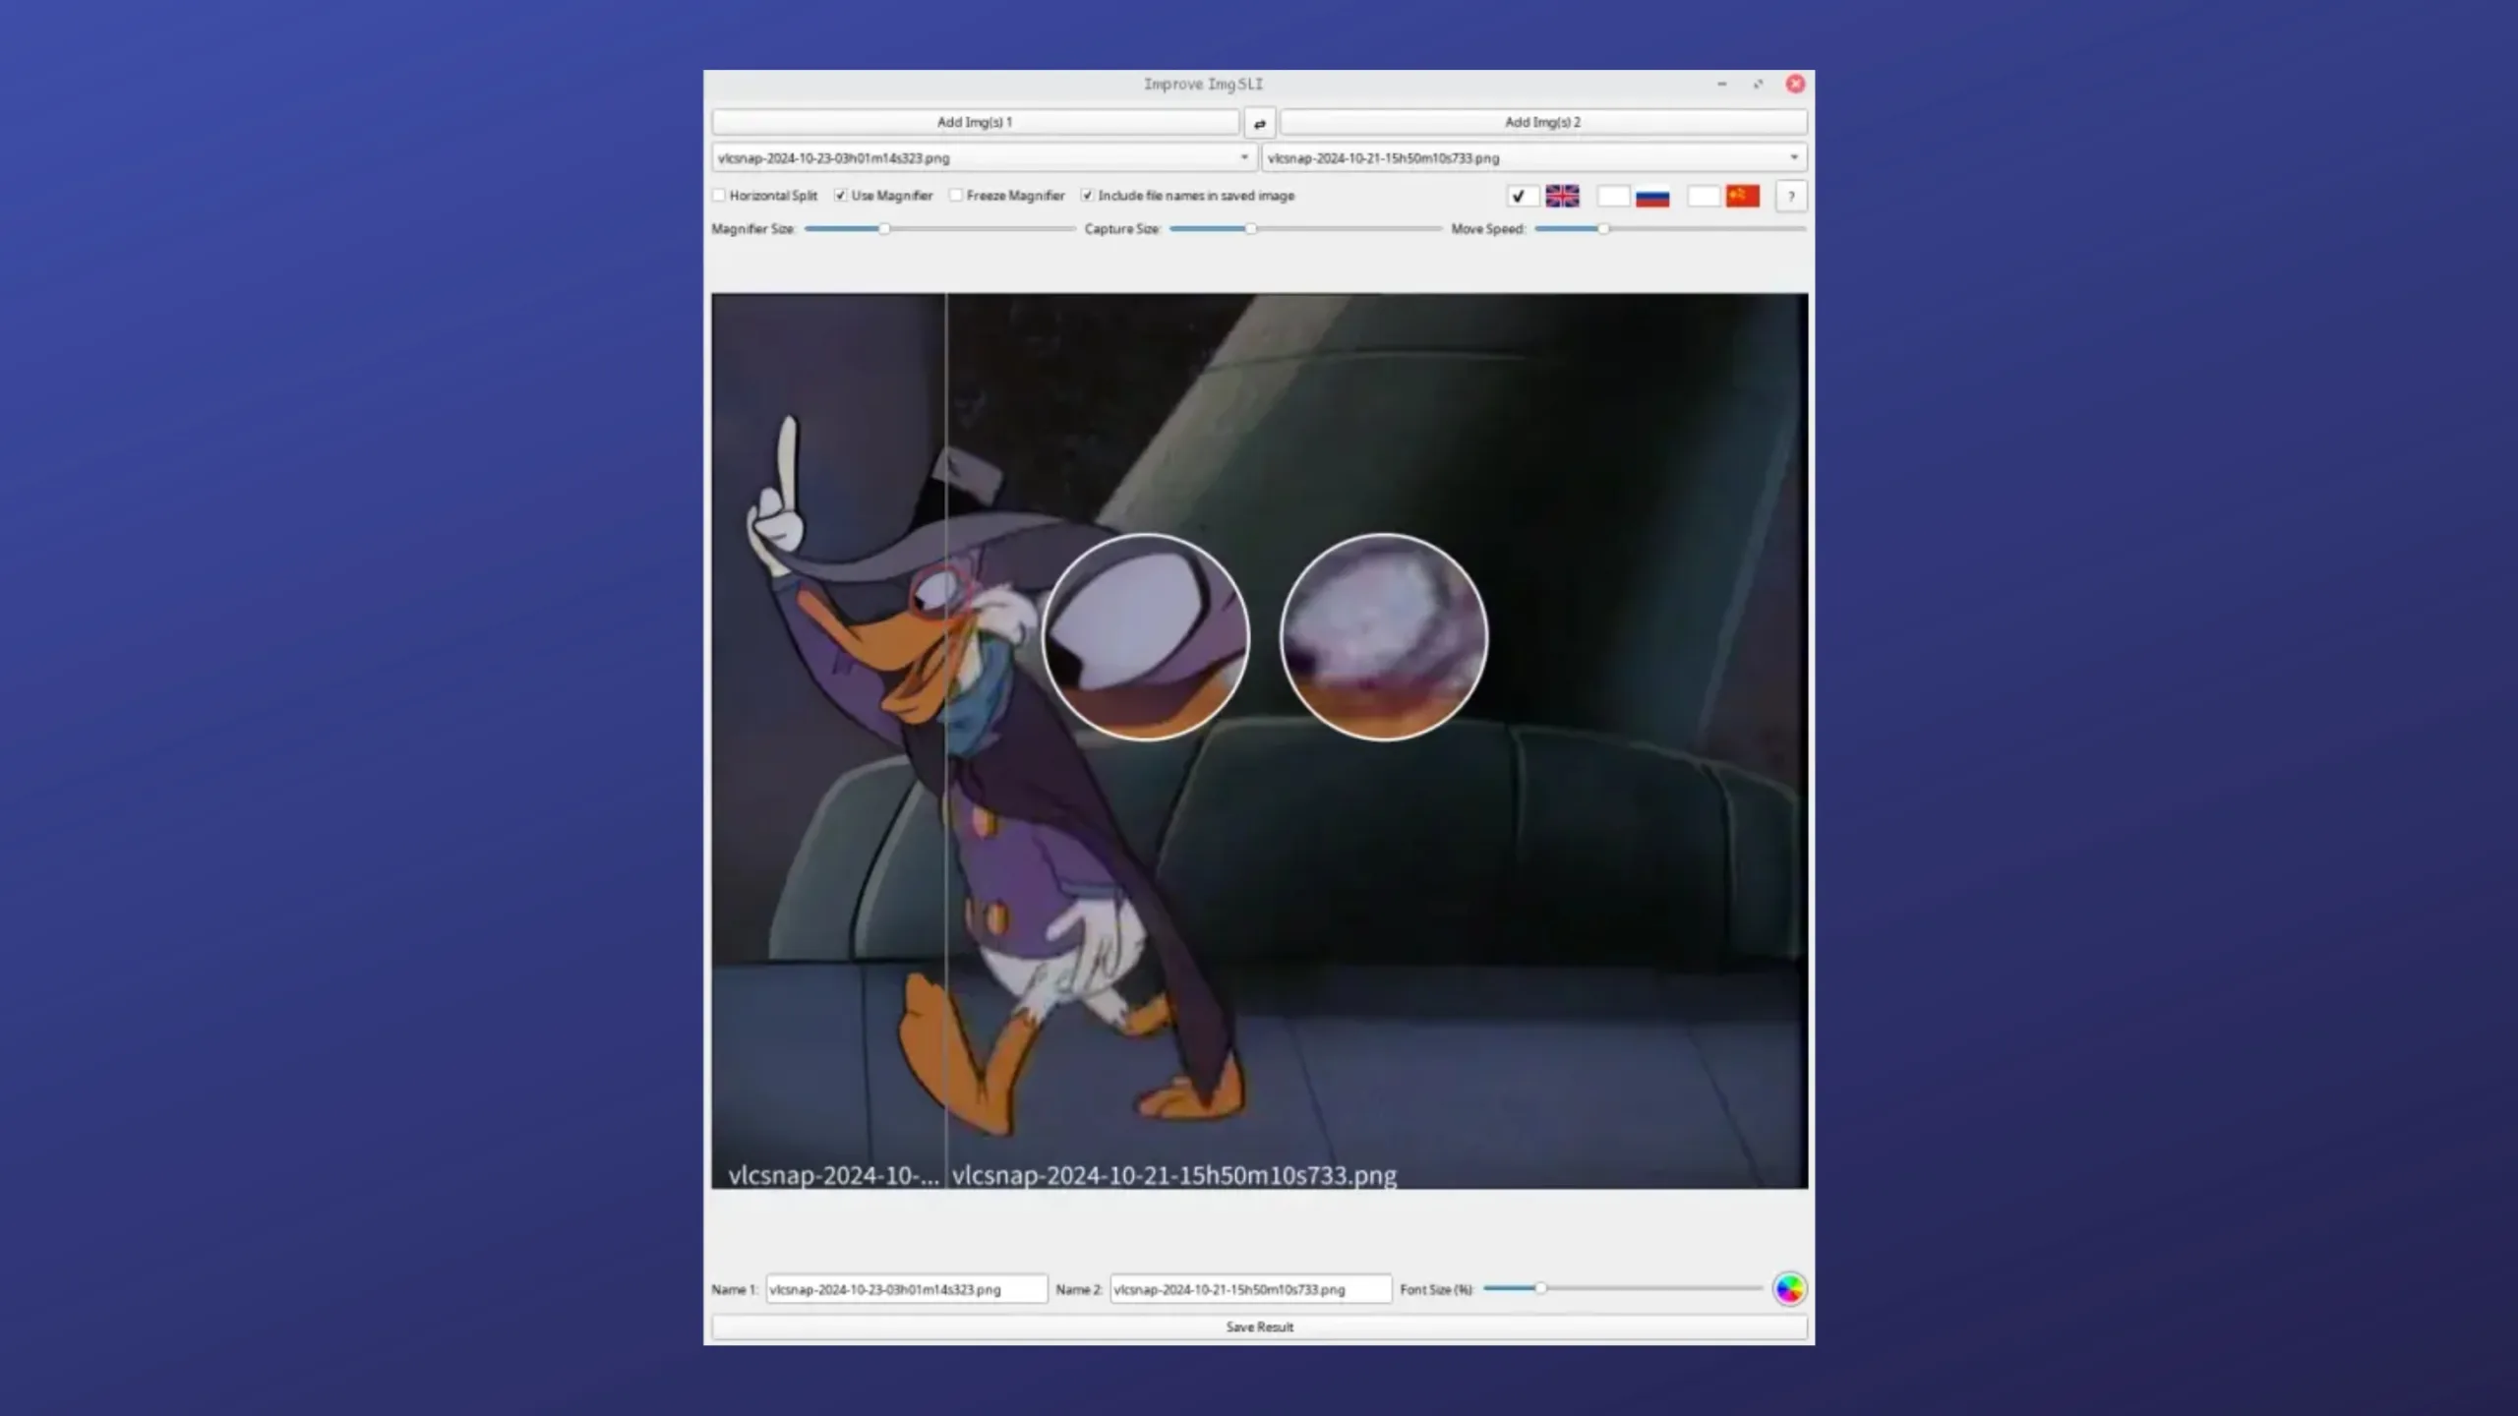Click the Add Img(s) 2 button
This screenshot has height=1416, width=2518.
[1542, 122]
